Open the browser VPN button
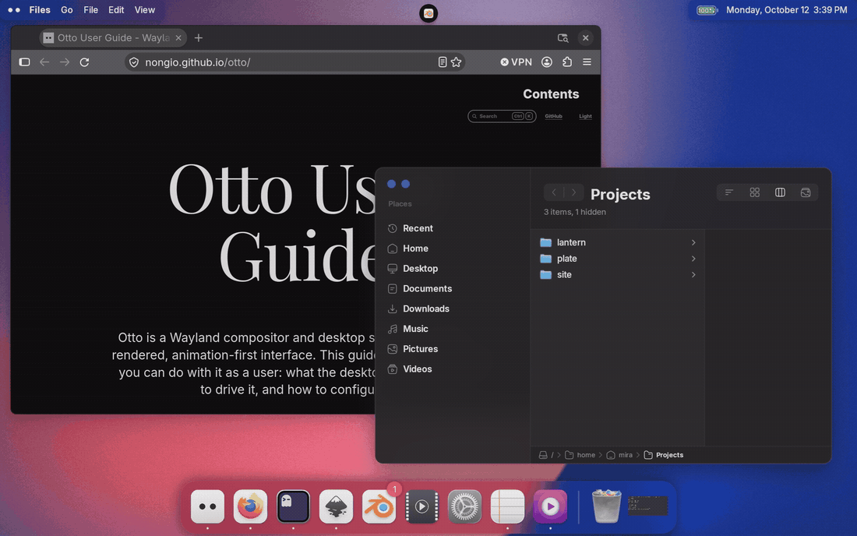 [x=516, y=62]
